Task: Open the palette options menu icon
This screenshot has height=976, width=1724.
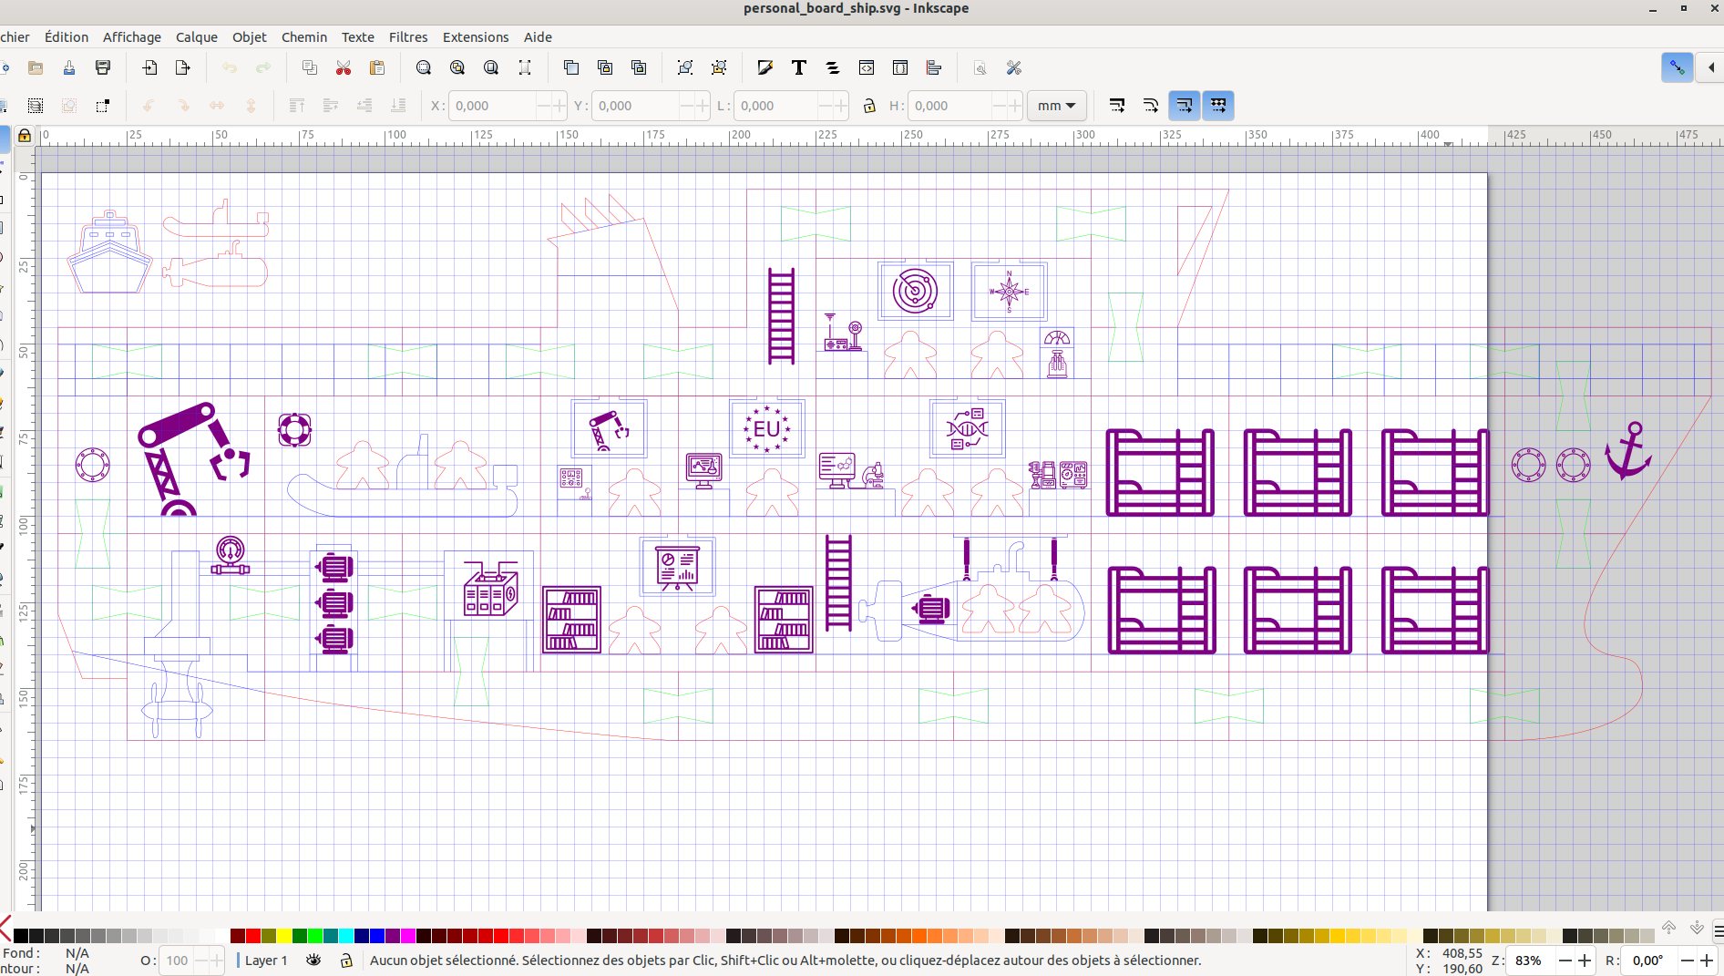Action: 1718,930
